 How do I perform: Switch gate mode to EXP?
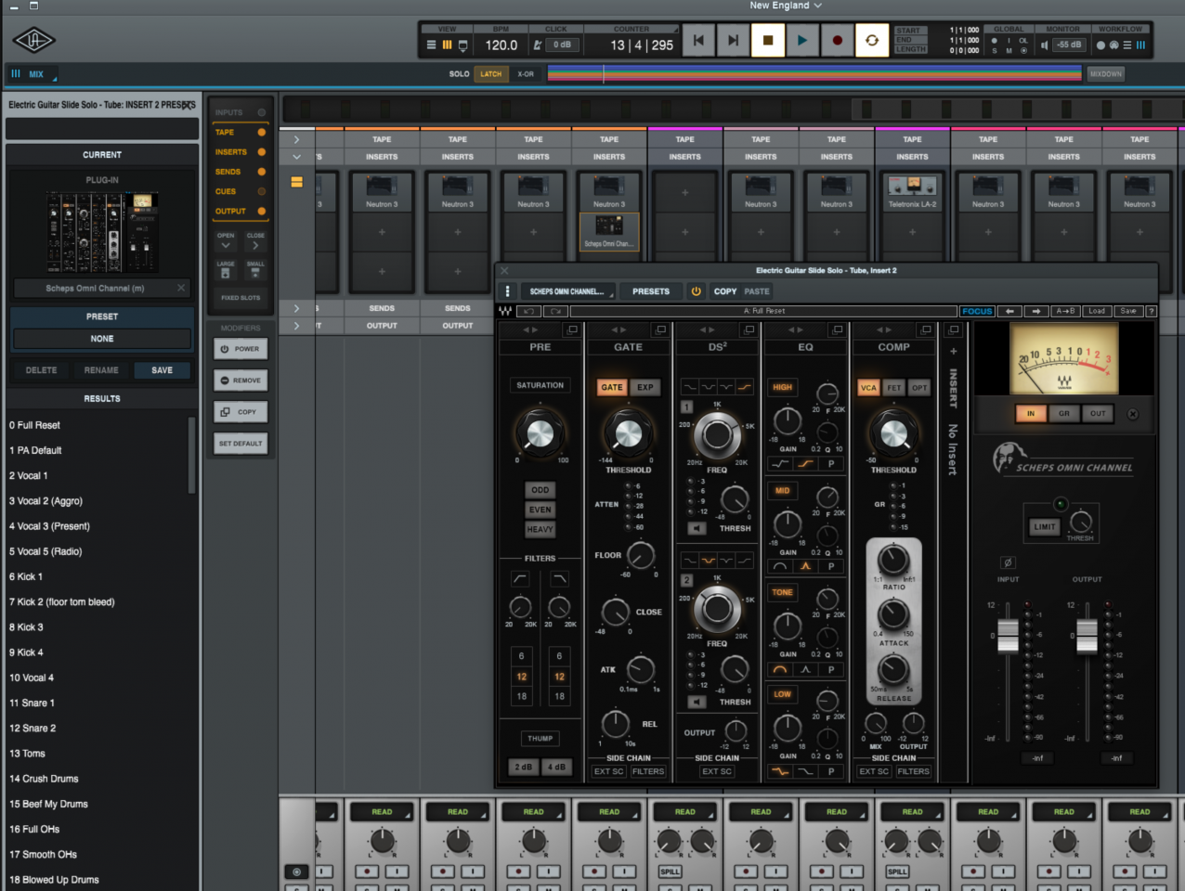click(645, 387)
